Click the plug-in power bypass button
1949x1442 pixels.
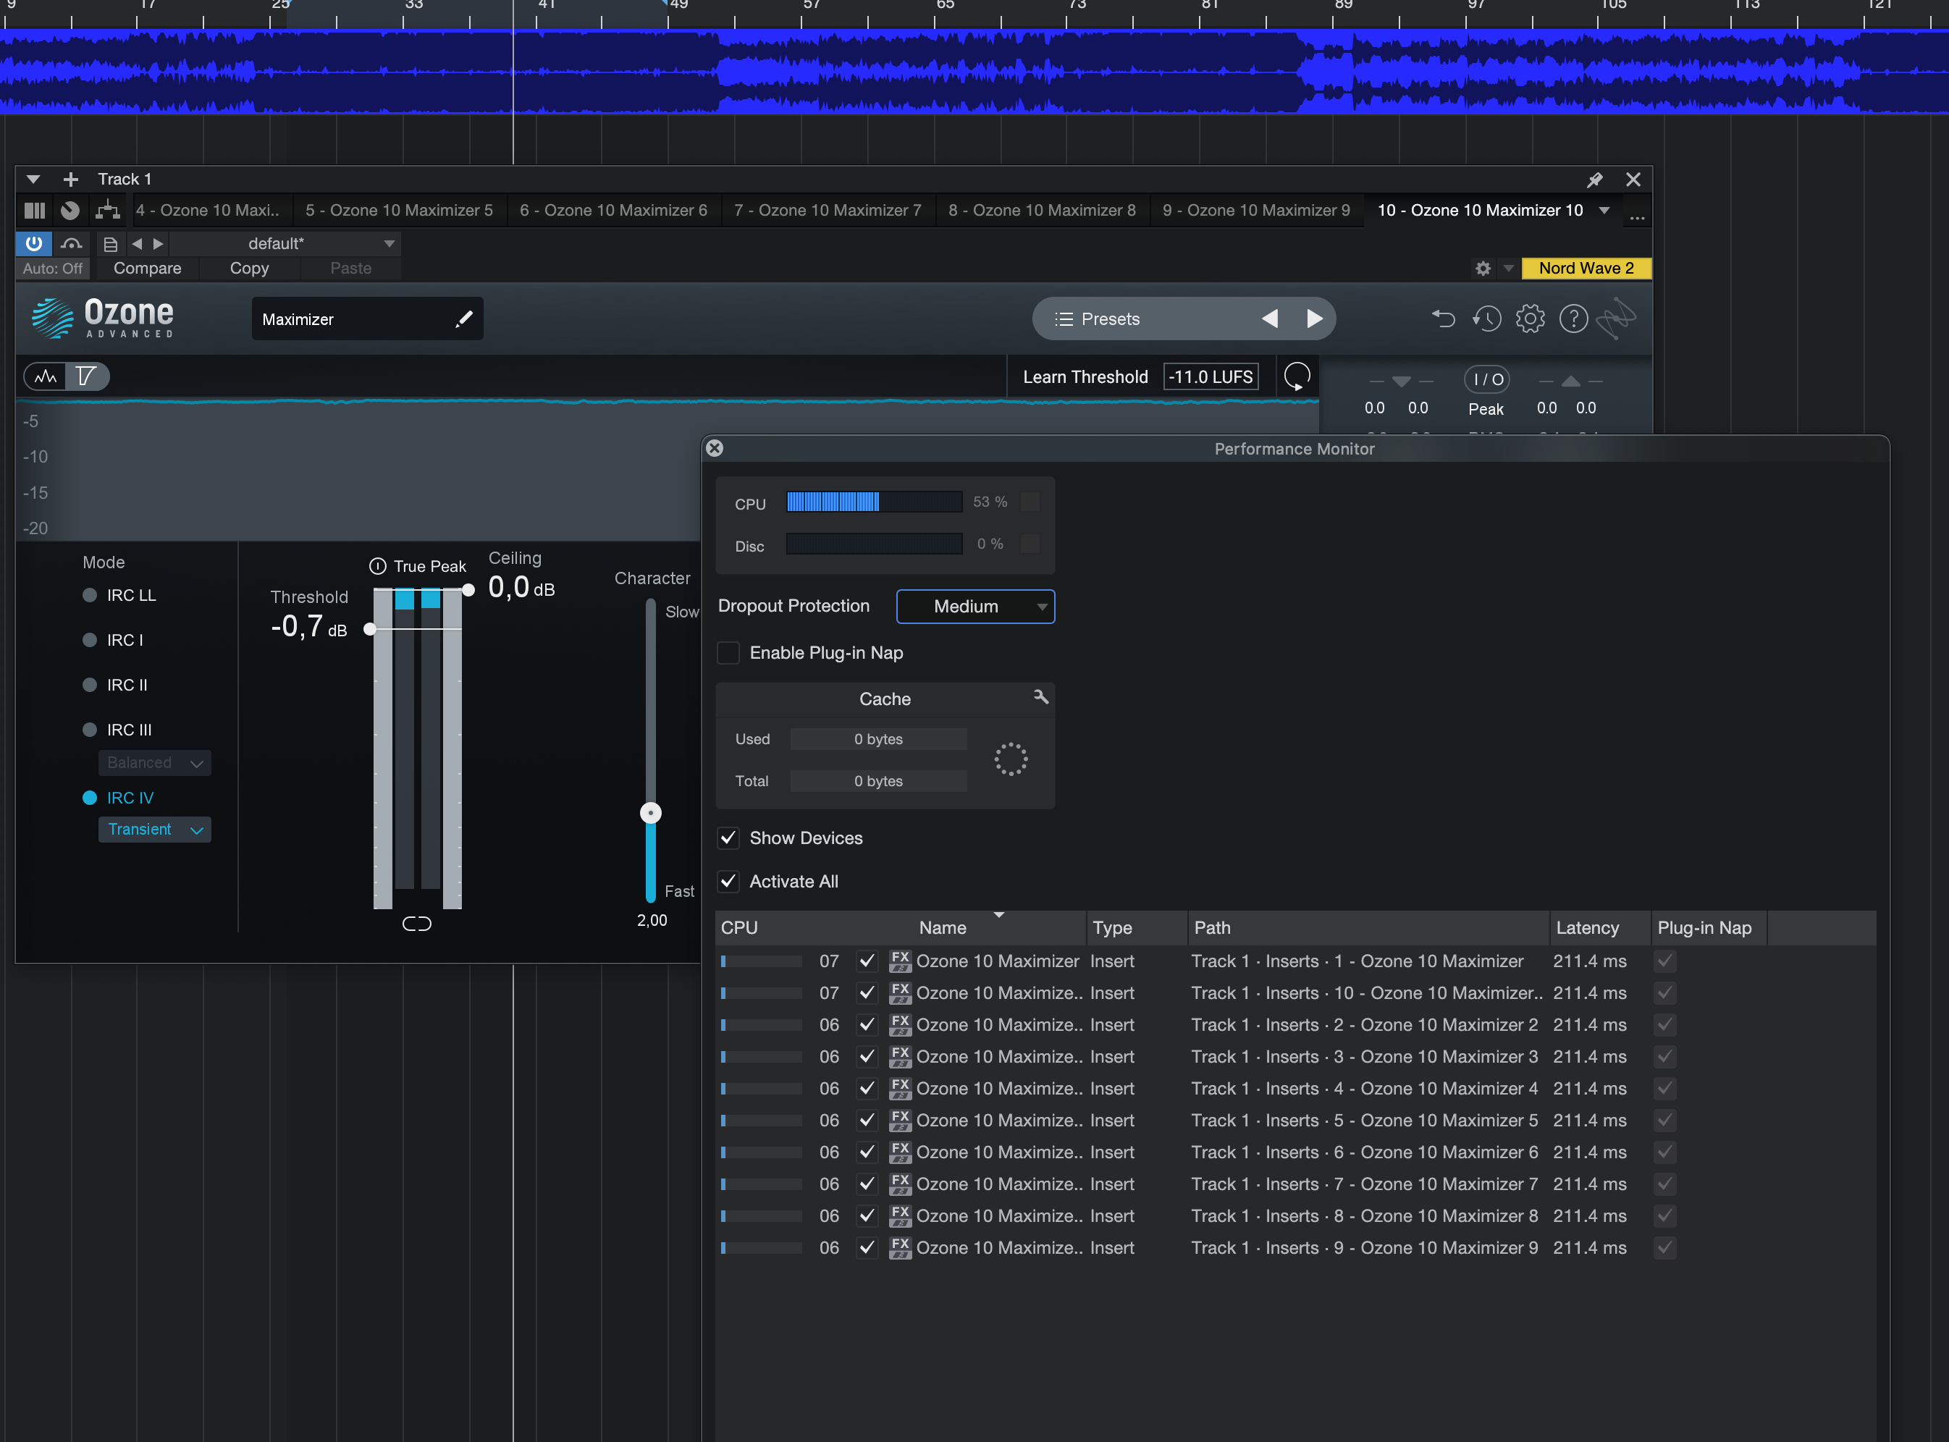(34, 243)
